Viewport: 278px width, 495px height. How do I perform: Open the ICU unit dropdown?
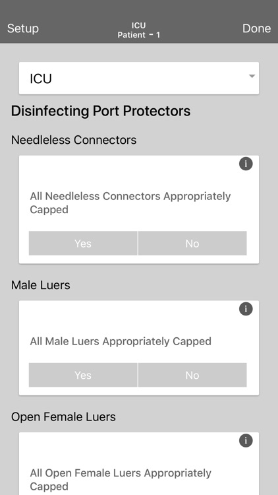coord(139,78)
